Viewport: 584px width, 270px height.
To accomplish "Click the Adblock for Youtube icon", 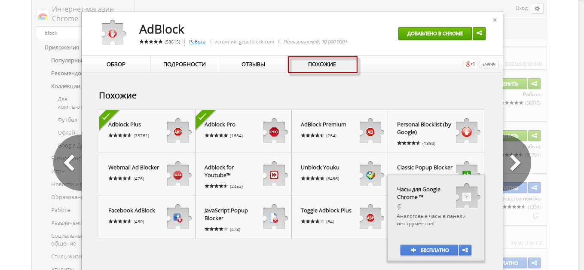I will point(274,175).
